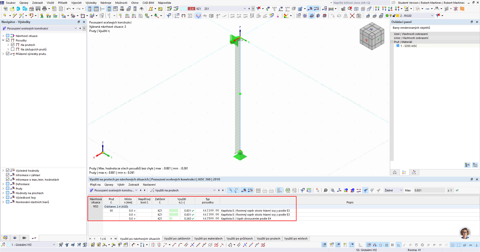
Task: Open Nastavení in the results table menu
Action: [x=149, y=185]
